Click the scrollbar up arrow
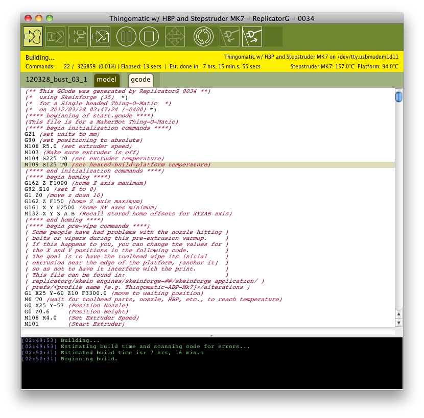Screen dimensions: 424x418 399,314
